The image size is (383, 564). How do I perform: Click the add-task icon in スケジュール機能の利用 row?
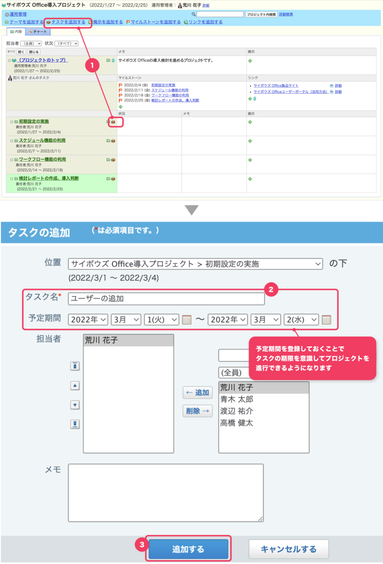(x=113, y=141)
